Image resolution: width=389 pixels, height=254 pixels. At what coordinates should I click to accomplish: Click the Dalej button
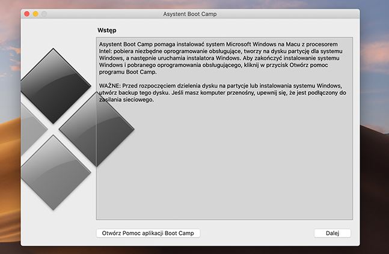[x=332, y=233]
